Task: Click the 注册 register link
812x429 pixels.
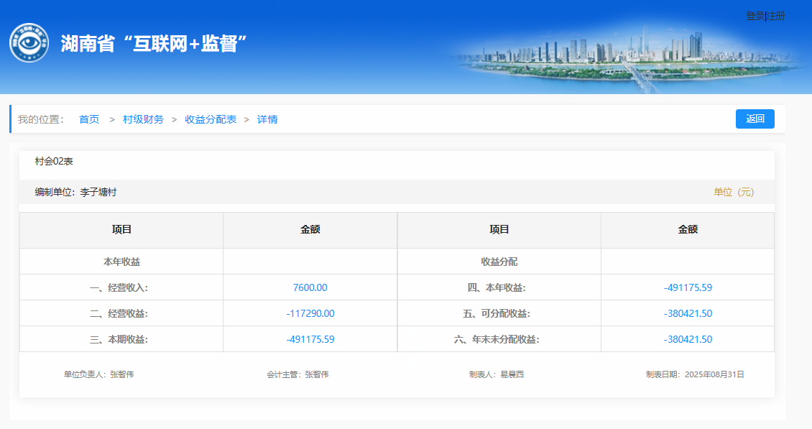Action: [776, 16]
